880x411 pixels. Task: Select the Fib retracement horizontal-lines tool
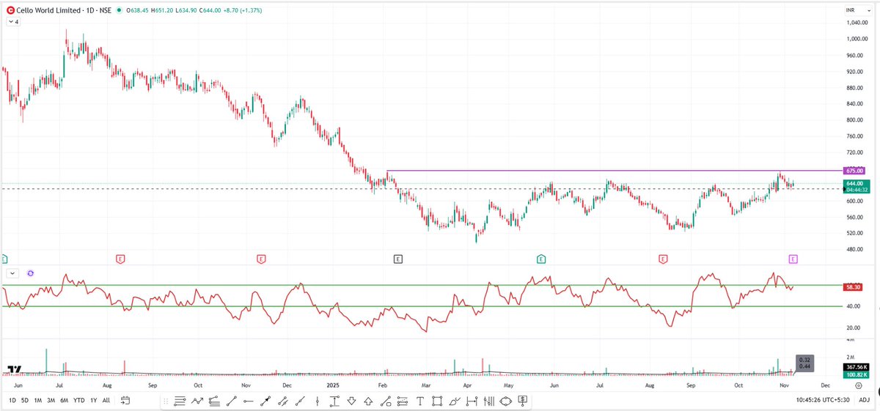coord(180,401)
